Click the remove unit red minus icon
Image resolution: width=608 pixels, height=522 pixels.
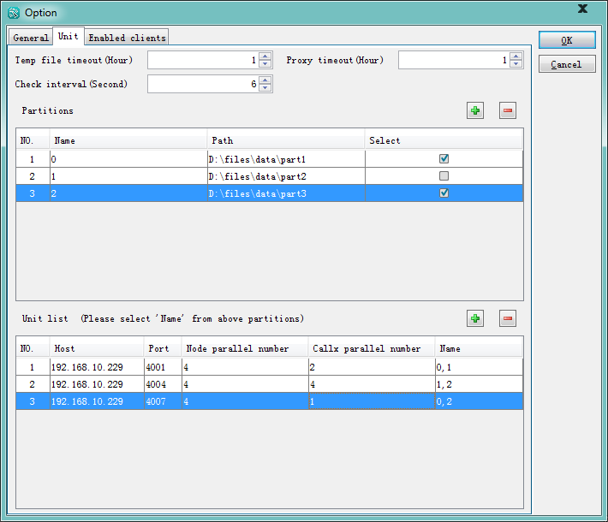[x=508, y=318]
